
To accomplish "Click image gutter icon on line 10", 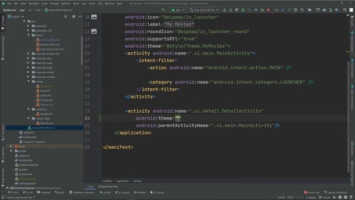I will pos(94,17).
